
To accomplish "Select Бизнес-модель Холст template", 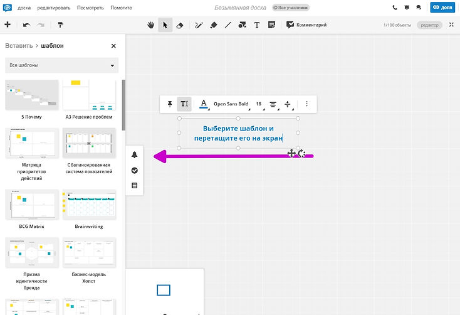I will (x=89, y=252).
